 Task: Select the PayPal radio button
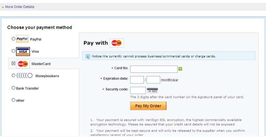(x=13, y=39)
